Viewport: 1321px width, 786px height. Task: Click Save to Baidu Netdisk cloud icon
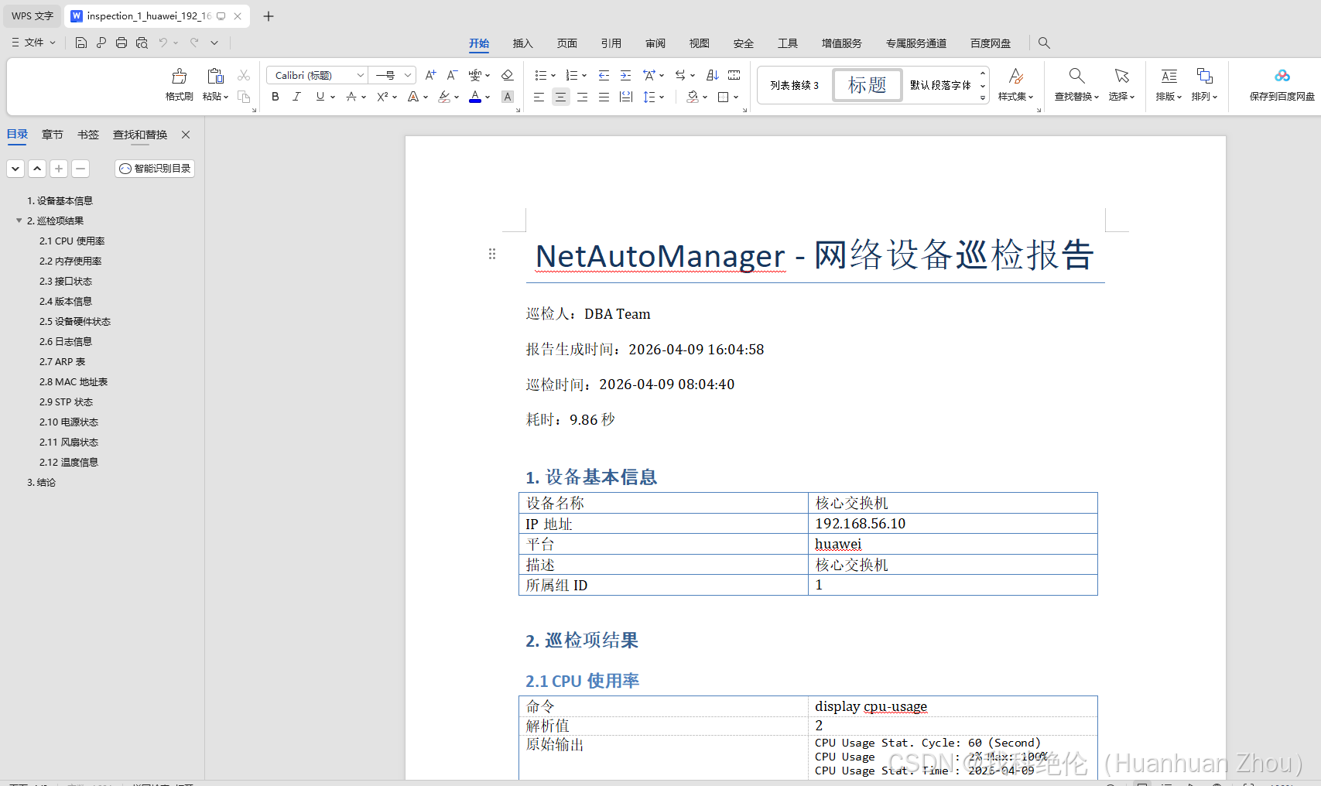(1282, 76)
